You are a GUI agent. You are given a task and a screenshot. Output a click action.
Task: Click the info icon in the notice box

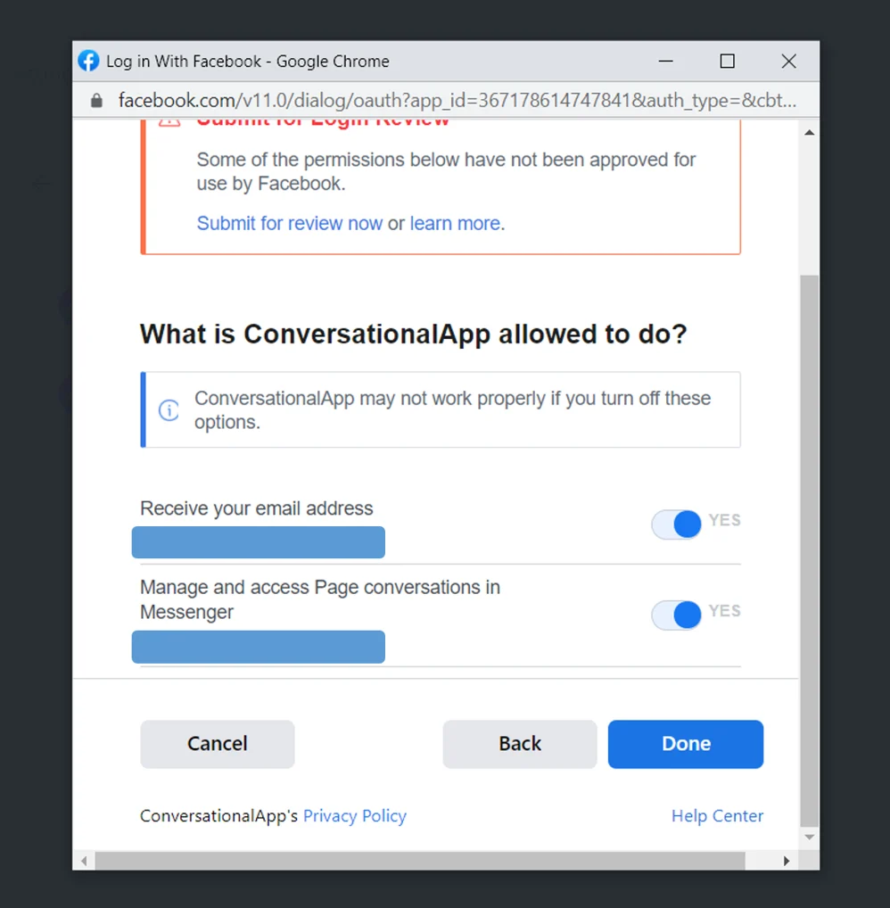click(169, 410)
